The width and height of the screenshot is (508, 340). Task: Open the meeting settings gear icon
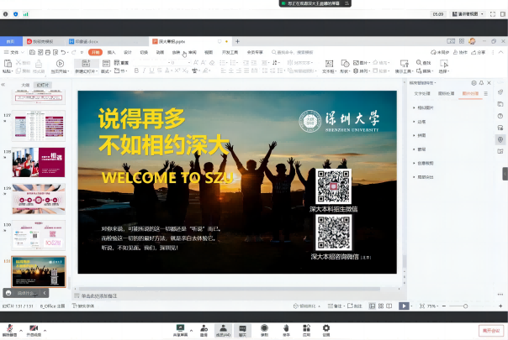tap(326, 327)
